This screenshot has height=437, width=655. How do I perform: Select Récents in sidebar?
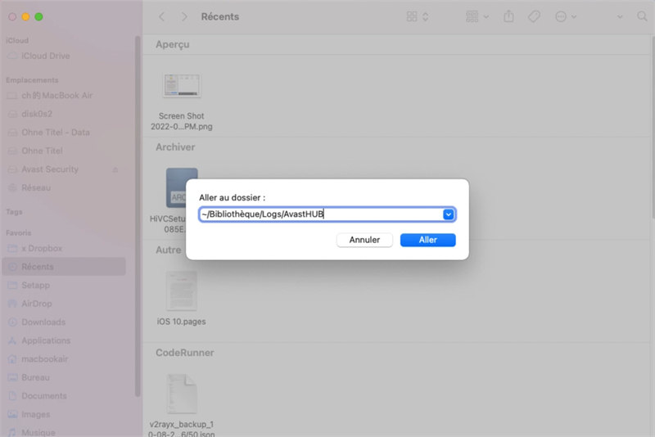(64, 267)
